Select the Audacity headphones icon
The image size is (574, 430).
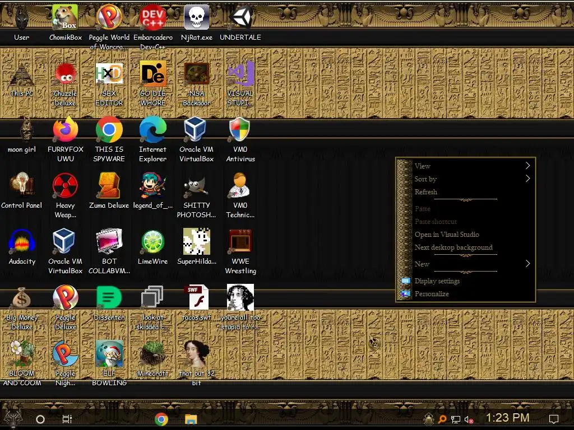[x=22, y=242]
